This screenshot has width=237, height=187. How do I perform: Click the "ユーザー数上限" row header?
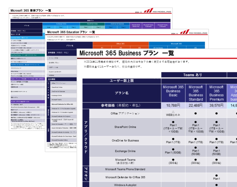(122, 81)
